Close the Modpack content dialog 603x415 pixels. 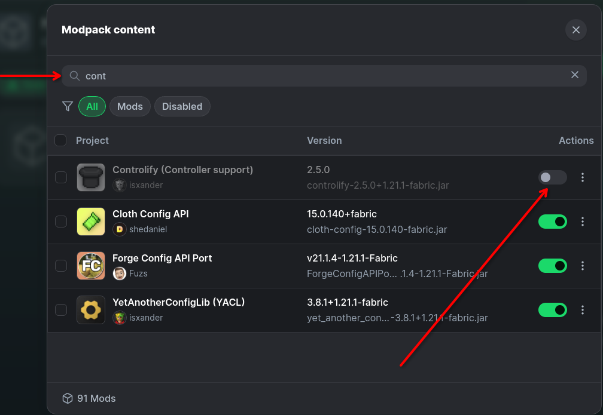tap(575, 30)
